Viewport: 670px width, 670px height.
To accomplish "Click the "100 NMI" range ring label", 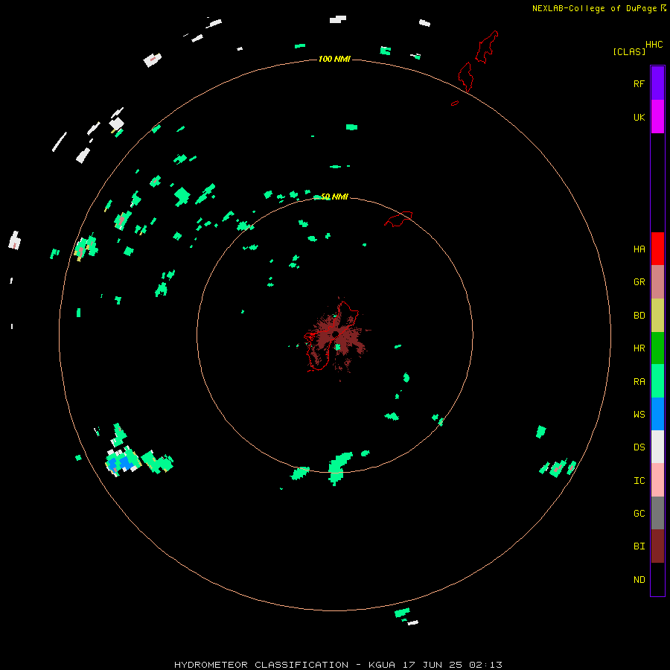I will (x=334, y=59).
